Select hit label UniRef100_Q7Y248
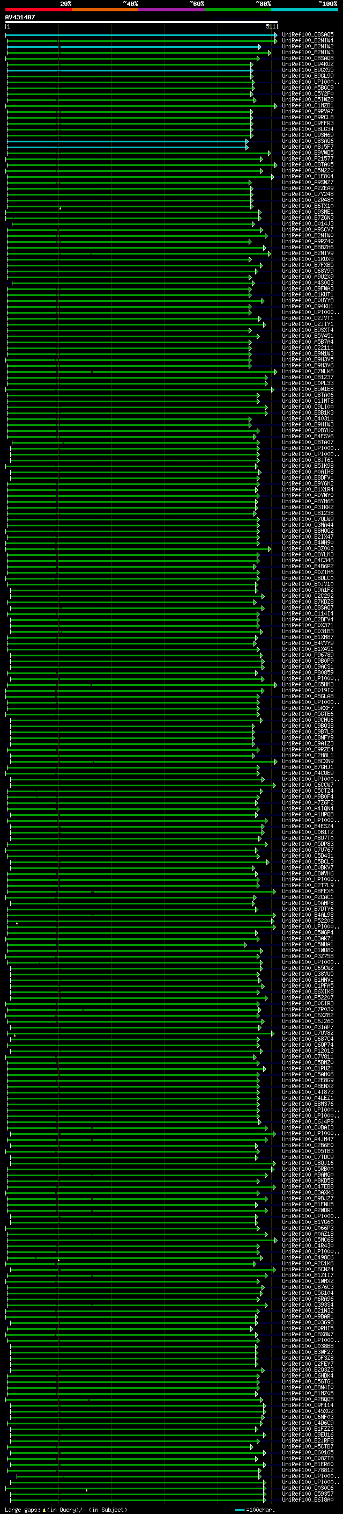This screenshot has height=1514, width=343. click(308, 194)
